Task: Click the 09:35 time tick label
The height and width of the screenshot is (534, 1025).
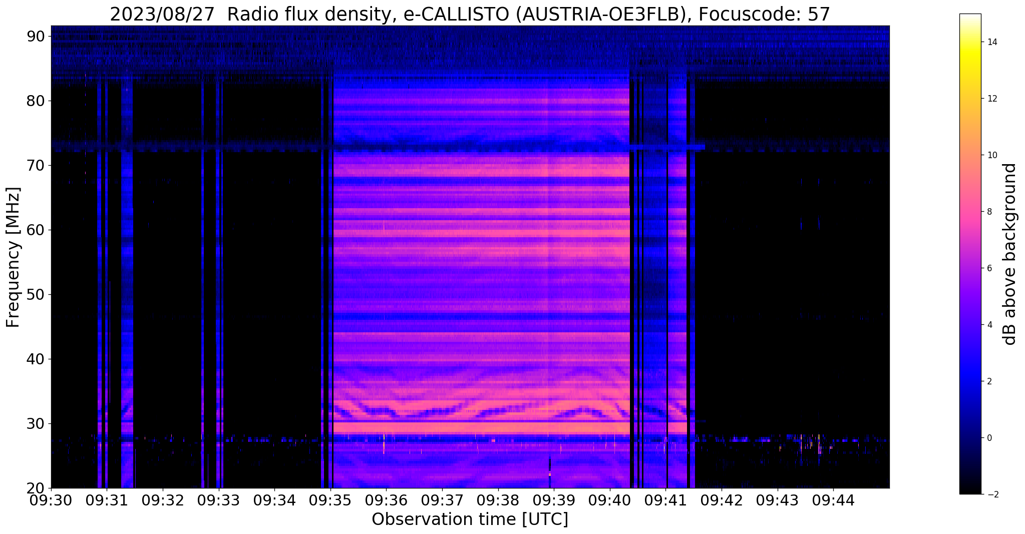Action: pyautogui.click(x=330, y=501)
